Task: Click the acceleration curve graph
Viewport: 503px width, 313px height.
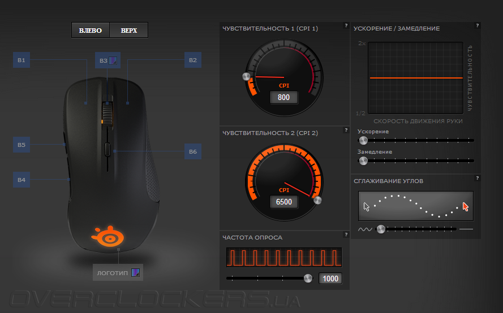Action: click(416, 78)
